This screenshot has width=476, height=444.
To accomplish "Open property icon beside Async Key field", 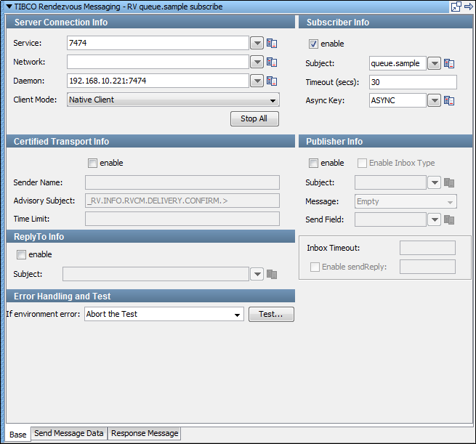I will coord(449,100).
